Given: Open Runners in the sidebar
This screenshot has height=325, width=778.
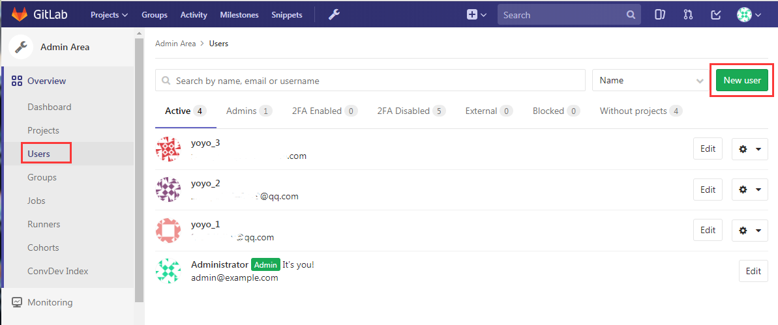Looking at the screenshot, I should click(x=44, y=224).
